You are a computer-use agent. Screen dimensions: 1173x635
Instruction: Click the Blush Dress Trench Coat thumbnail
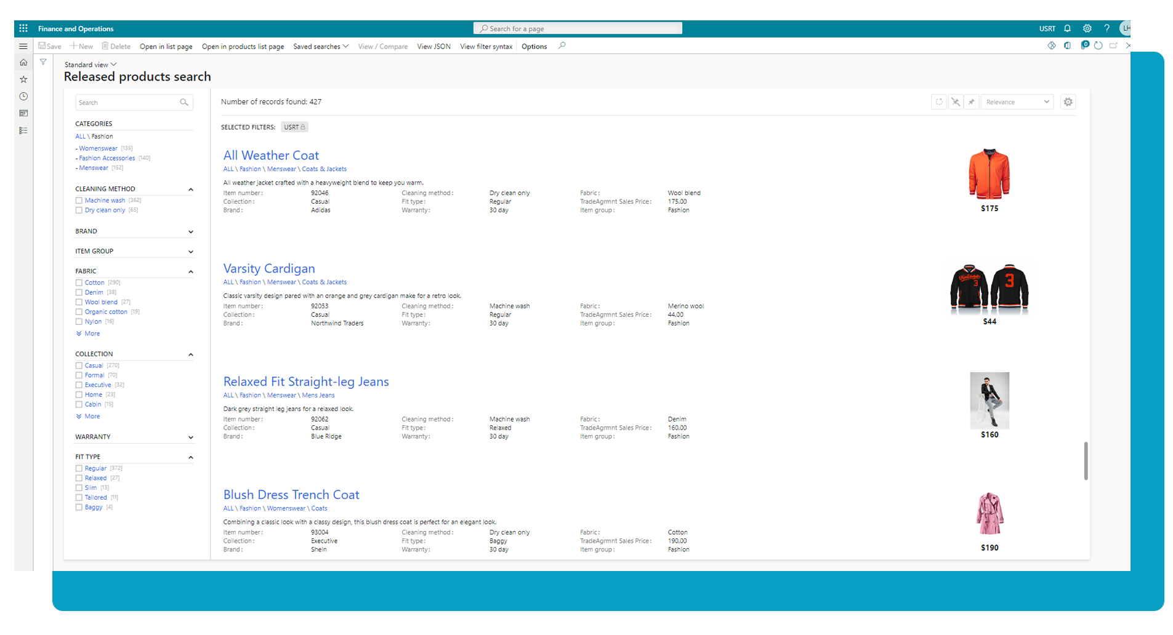(x=989, y=513)
